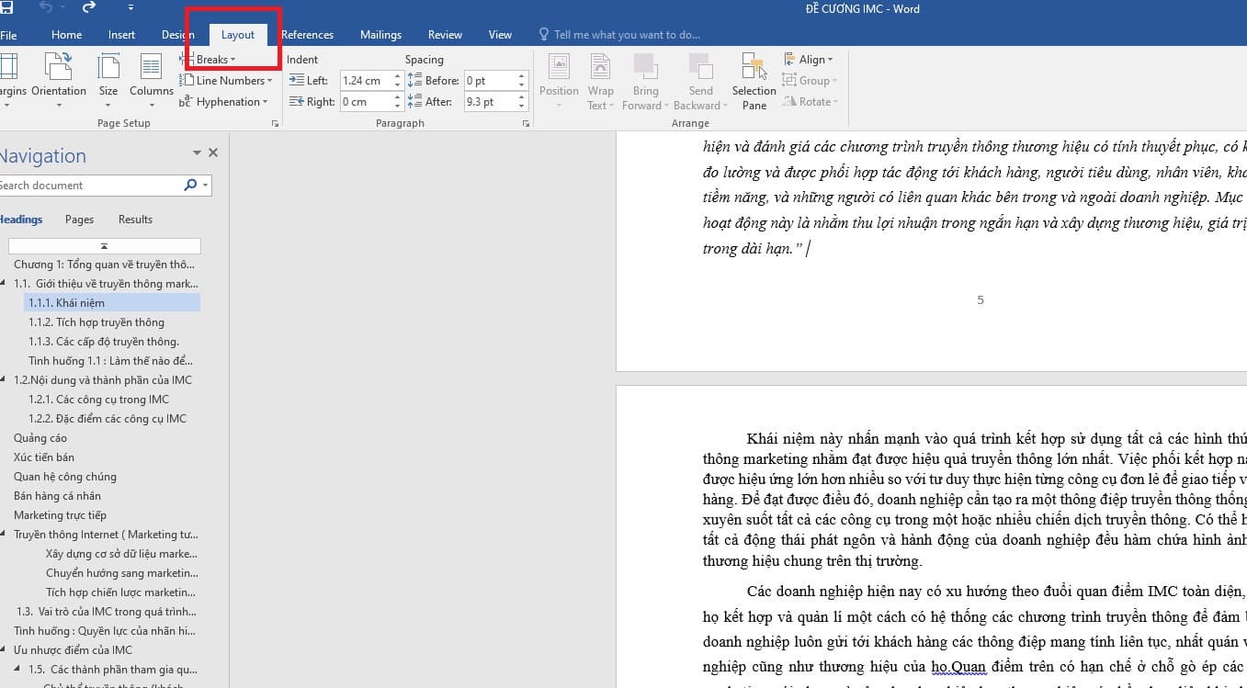Switch to the Home tab
Viewport: 1247px width, 688px height.
pyautogui.click(x=67, y=35)
